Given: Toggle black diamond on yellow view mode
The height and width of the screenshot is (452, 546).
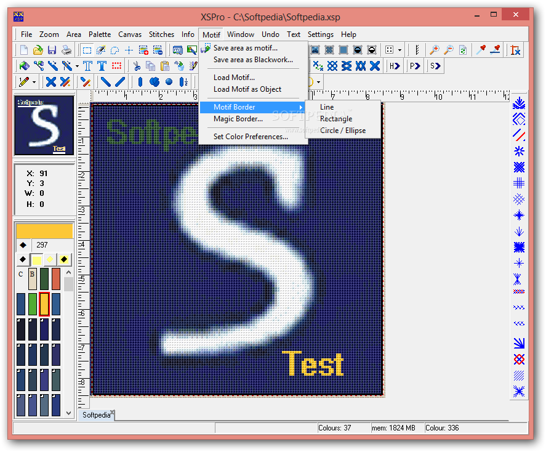Looking at the screenshot, I should pyautogui.click(x=64, y=259).
